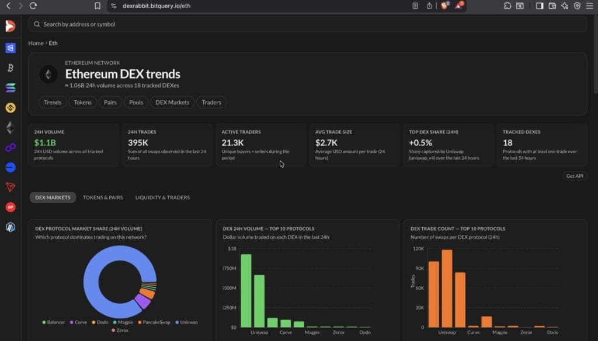Switch to the TOKENS & PAIRS tab

pyautogui.click(x=103, y=198)
